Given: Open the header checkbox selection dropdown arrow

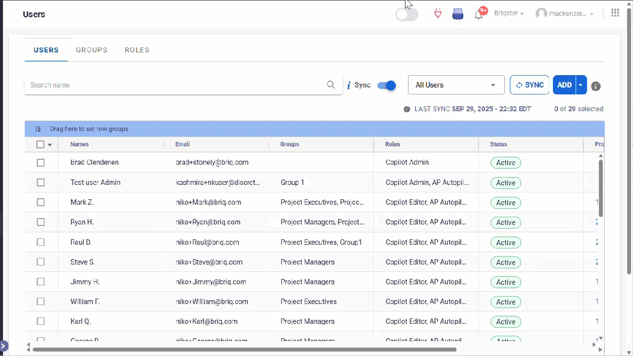Looking at the screenshot, I should [x=50, y=145].
